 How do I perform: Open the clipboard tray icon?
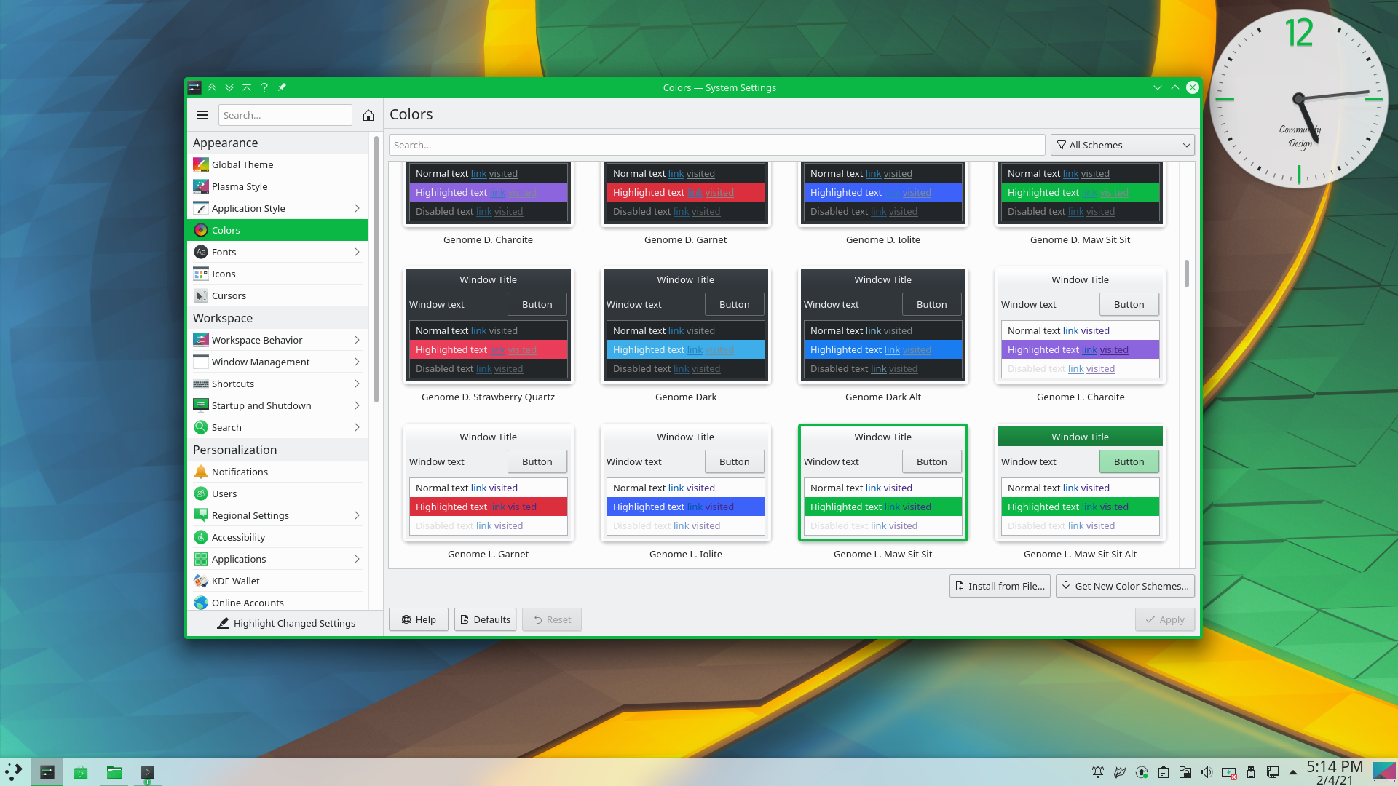coord(1164,772)
